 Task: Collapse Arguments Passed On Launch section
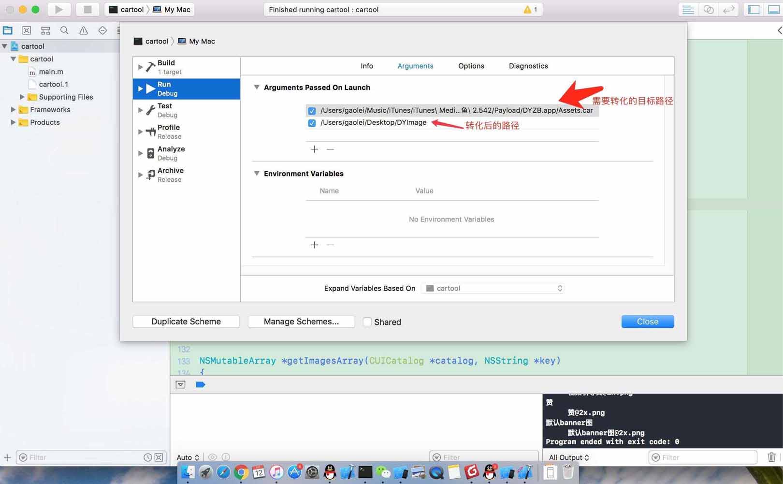click(257, 88)
